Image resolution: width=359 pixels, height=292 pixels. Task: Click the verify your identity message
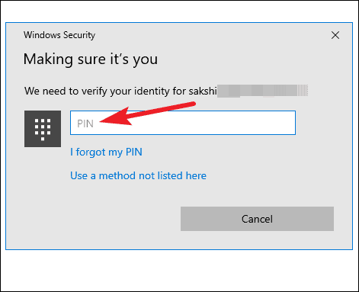(120, 91)
